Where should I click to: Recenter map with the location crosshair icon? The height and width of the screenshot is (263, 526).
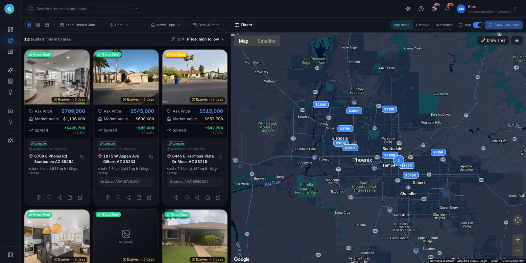pyautogui.click(x=517, y=40)
